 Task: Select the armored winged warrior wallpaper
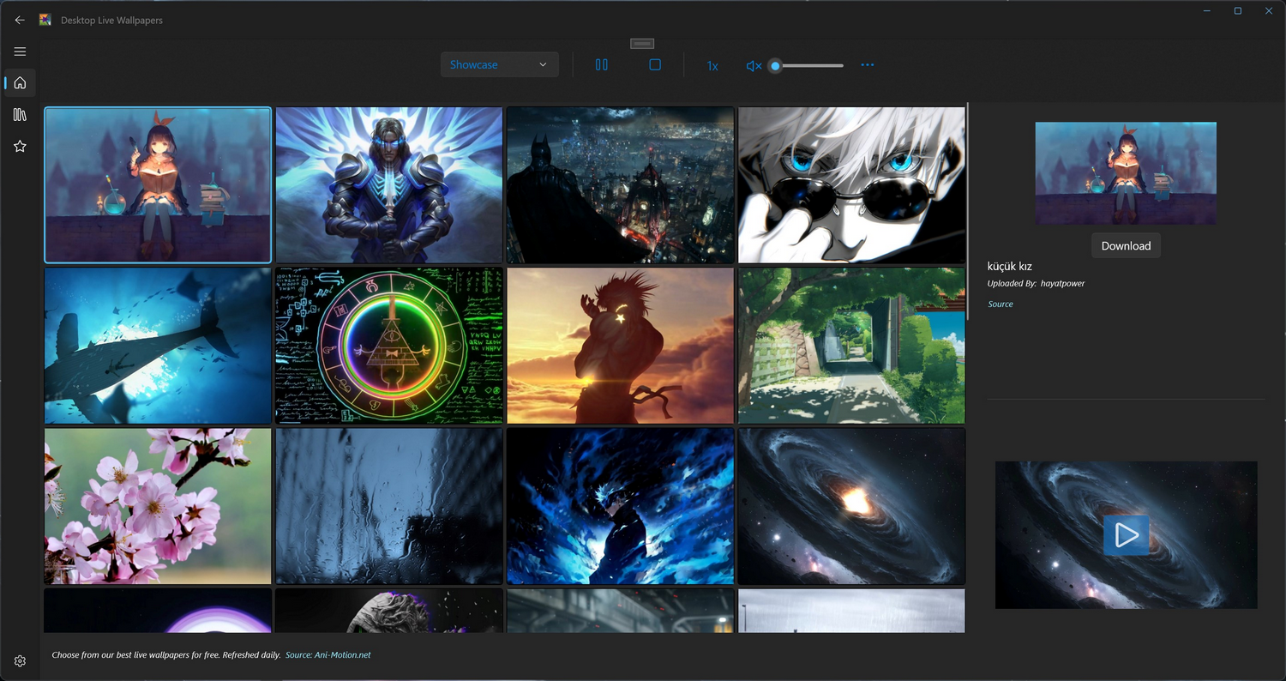coord(389,184)
